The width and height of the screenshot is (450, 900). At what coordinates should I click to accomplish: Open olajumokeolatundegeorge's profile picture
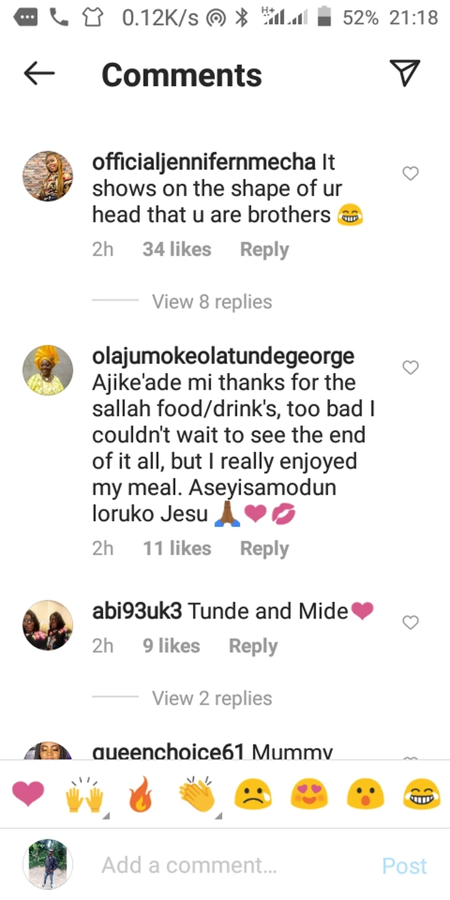click(48, 370)
